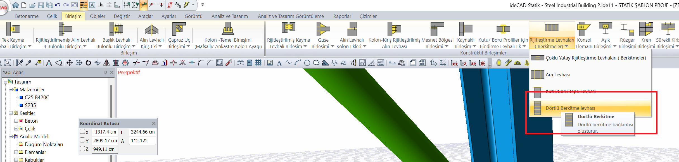Toggle the highlighted node snap lock icon

click(144, 5)
